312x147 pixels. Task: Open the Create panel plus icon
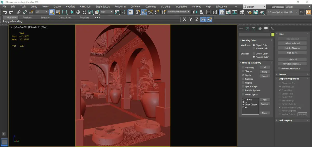pos(241,29)
